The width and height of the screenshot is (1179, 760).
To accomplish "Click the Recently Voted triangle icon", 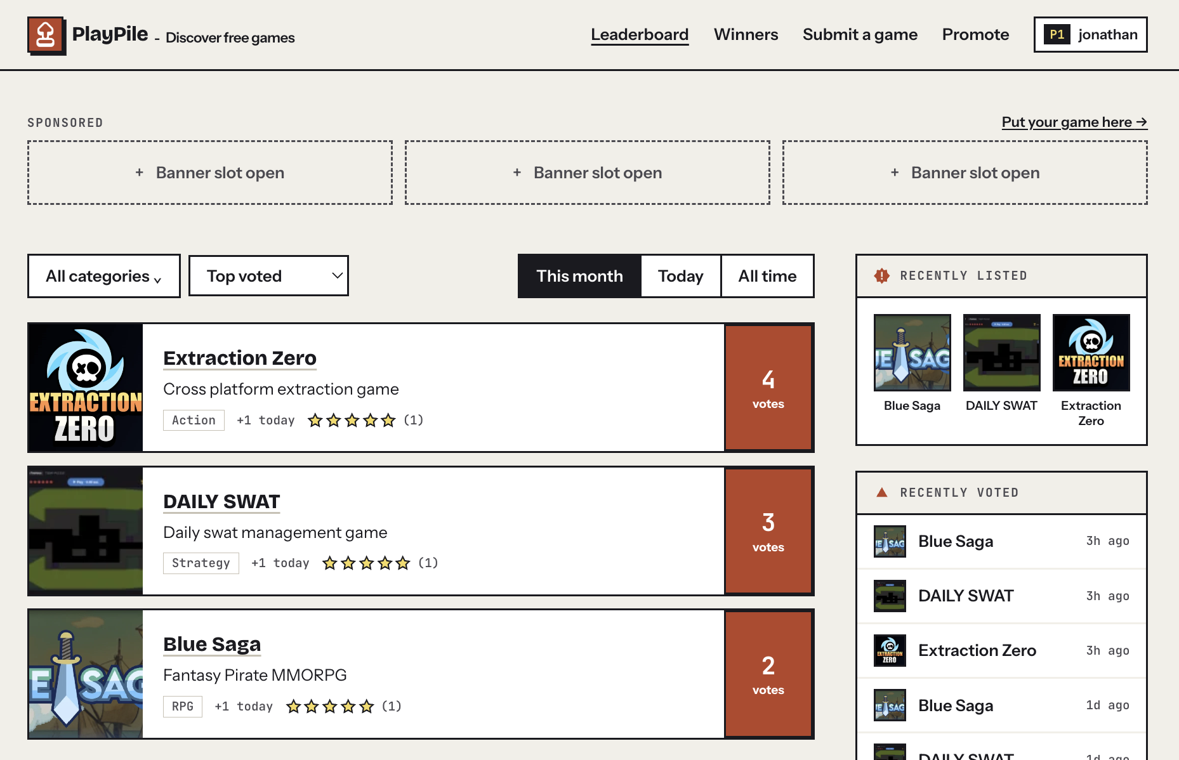I will 881,492.
